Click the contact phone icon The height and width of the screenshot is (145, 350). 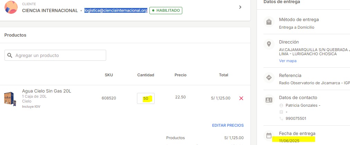pos(281,118)
